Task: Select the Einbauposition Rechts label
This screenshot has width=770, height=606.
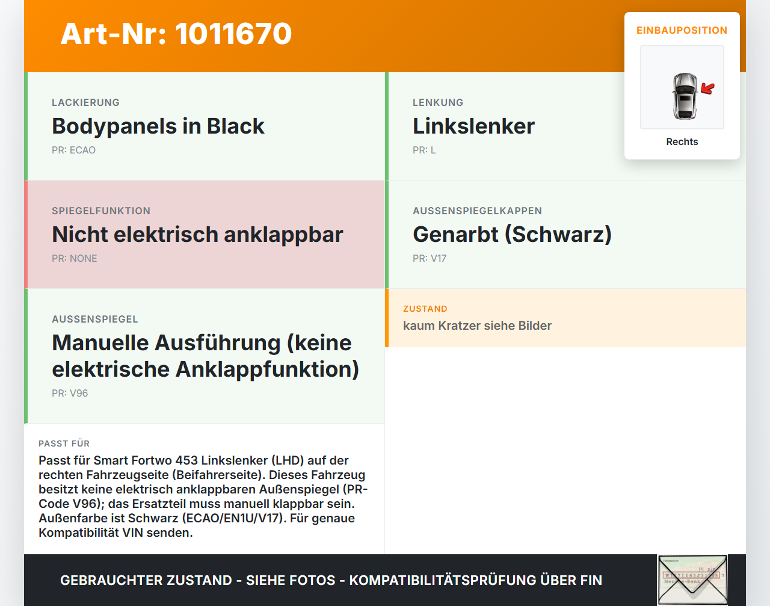Action: [682, 141]
